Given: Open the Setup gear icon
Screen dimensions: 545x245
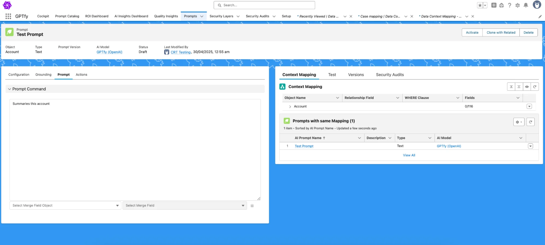Looking at the screenshot, I should (x=517, y=5).
